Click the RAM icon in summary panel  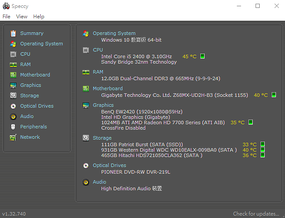(86, 72)
